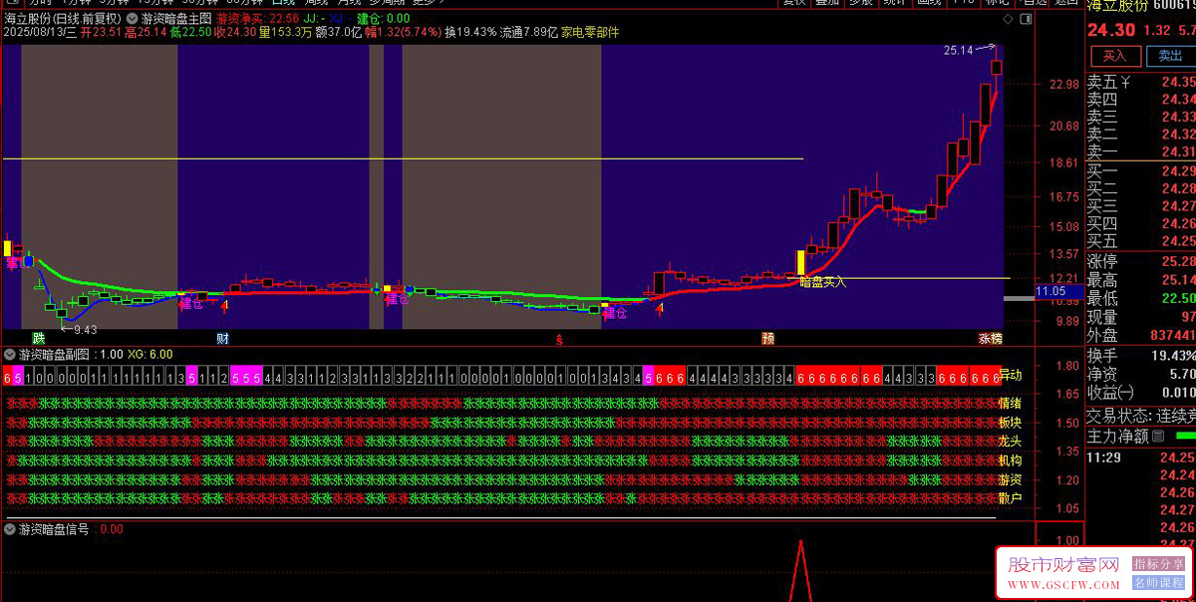Click the 22.98 price axis label
This screenshot has width=1196, height=602.
(1064, 85)
